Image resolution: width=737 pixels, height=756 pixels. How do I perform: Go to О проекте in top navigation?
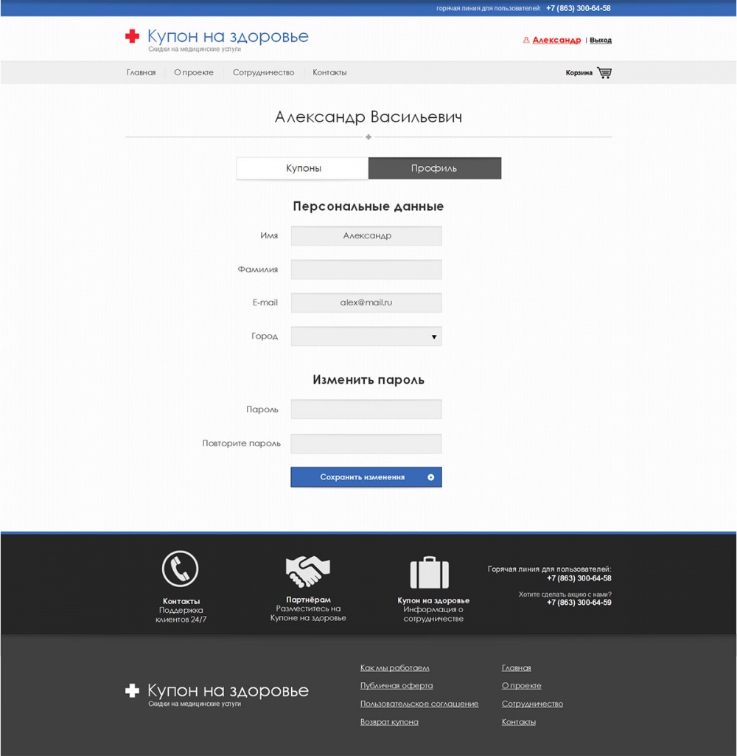194,72
